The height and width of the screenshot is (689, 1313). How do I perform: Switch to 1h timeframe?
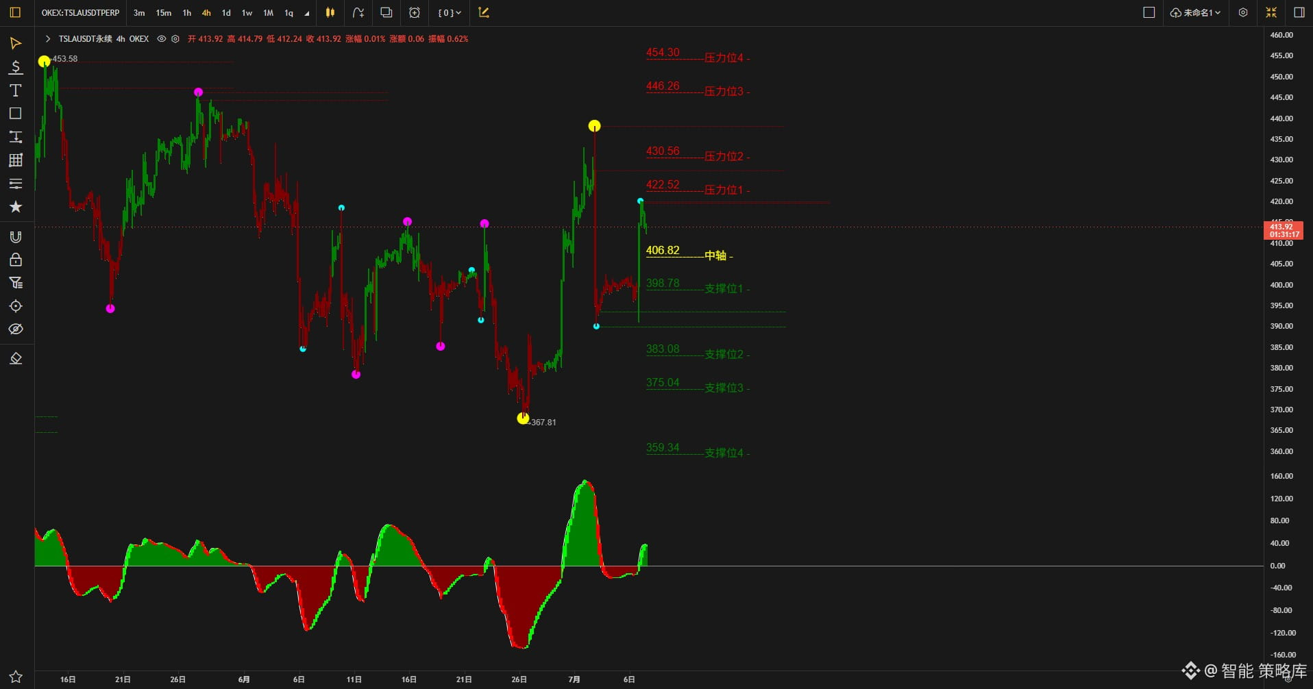point(186,13)
